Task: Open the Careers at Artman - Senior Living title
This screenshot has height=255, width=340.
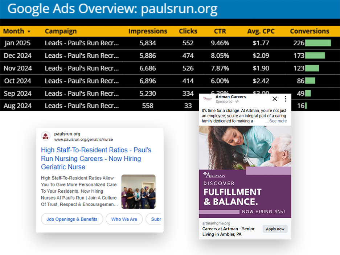Action: click(x=228, y=231)
